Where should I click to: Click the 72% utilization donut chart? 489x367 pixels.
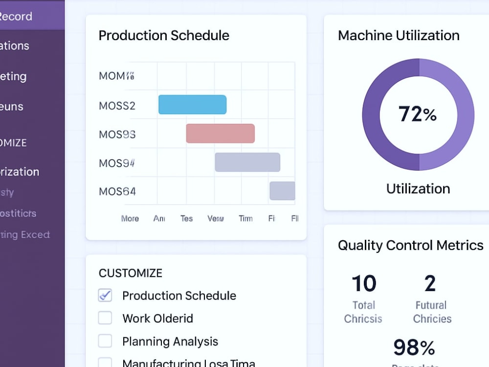(418, 114)
